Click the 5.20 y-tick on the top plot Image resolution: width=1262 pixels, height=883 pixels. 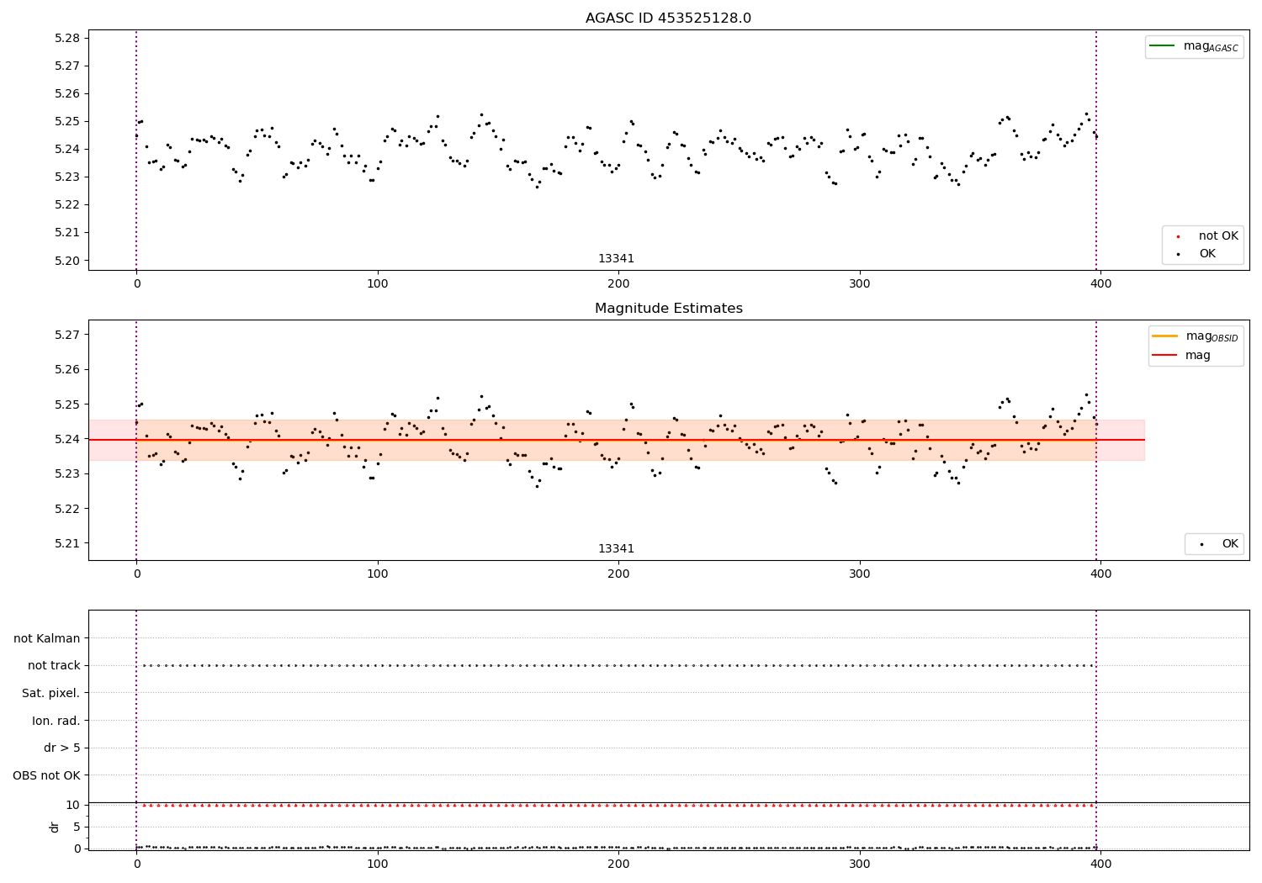click(66, 261)
